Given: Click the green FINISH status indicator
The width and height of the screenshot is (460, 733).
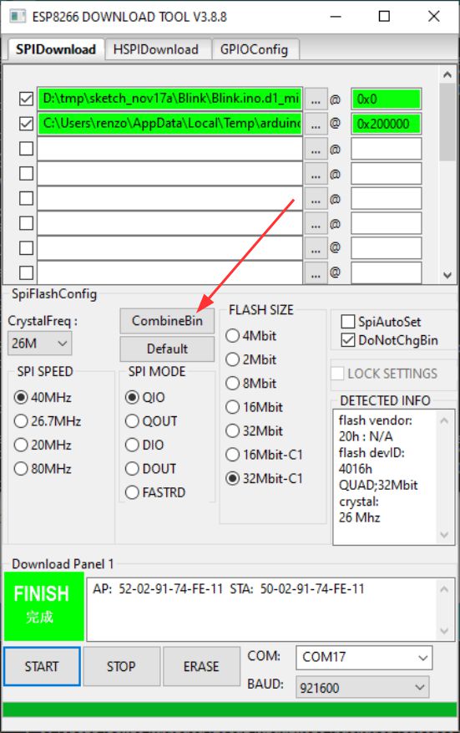Looking at the screenshot, I should 44,606.
